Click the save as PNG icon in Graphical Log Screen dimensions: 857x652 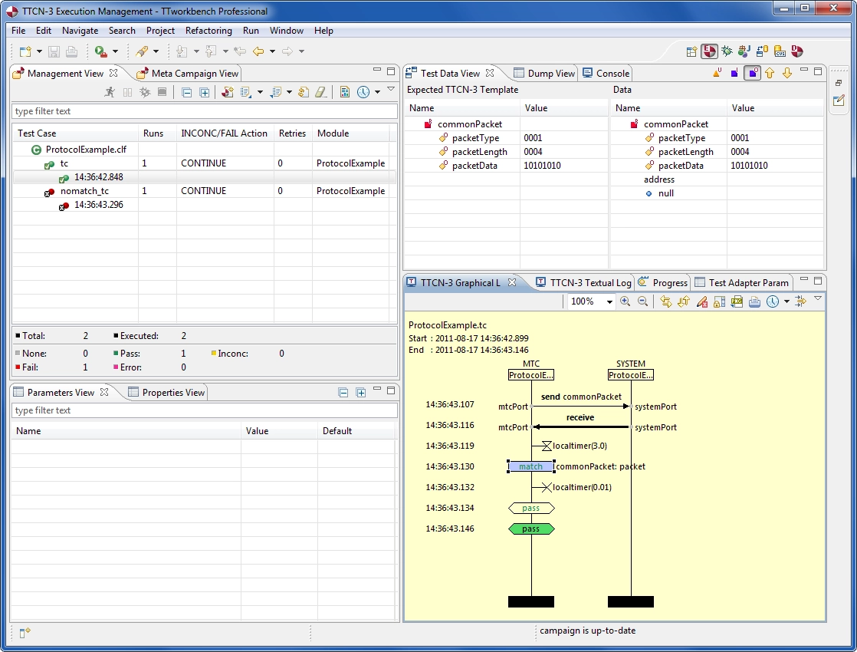(737, 301)
